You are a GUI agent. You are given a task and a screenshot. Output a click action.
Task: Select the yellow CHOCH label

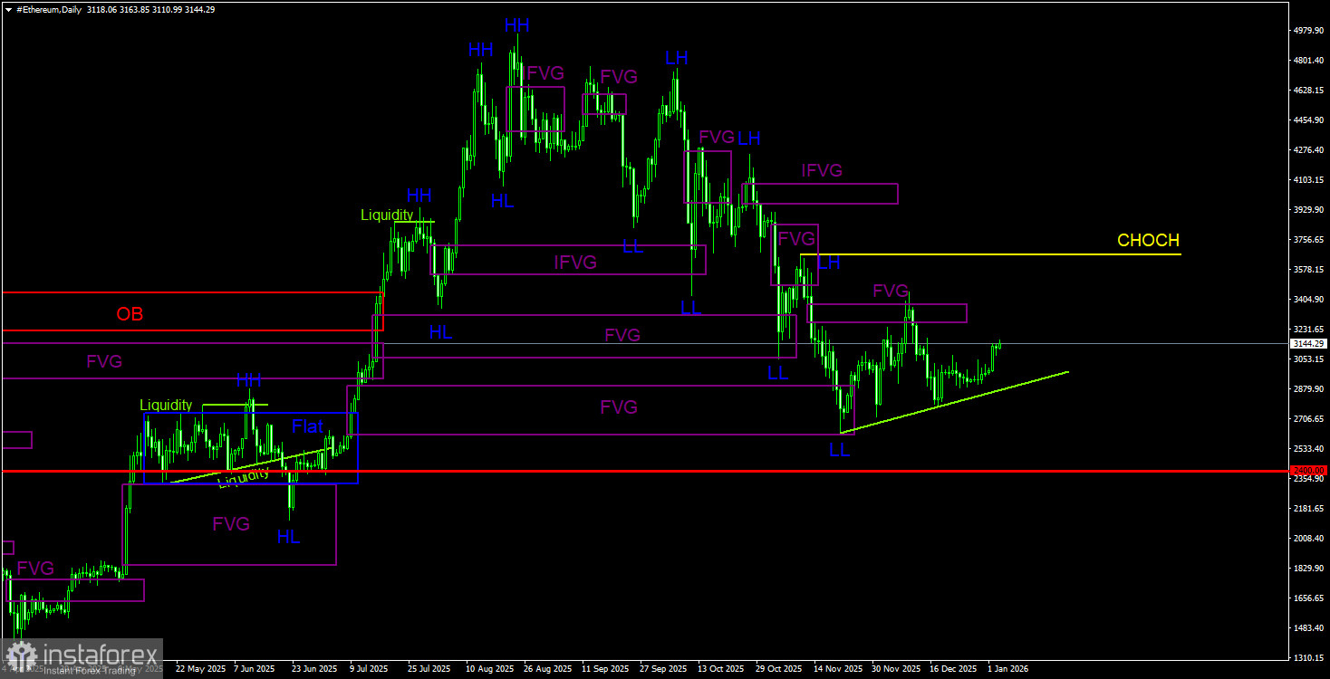(1148, 241)
